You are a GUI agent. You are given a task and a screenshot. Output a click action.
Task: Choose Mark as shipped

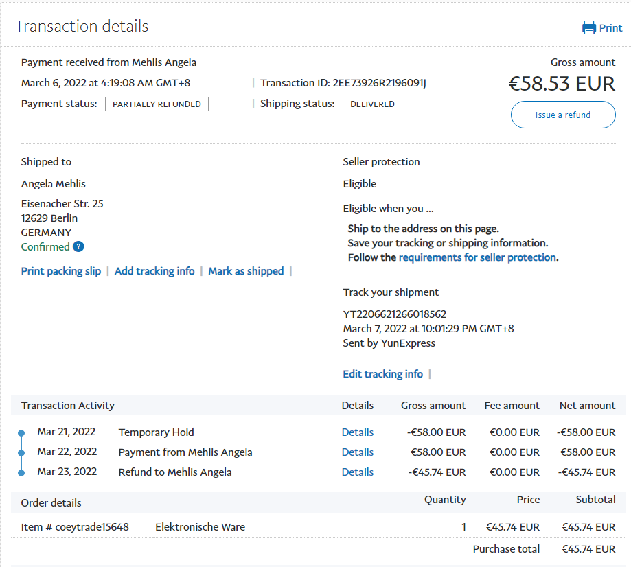click(x=246, y=271)
